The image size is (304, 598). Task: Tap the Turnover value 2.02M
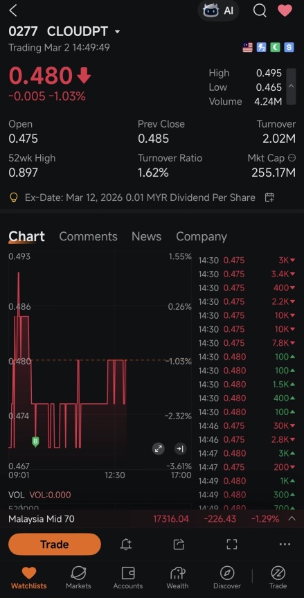tap(279, 139)
